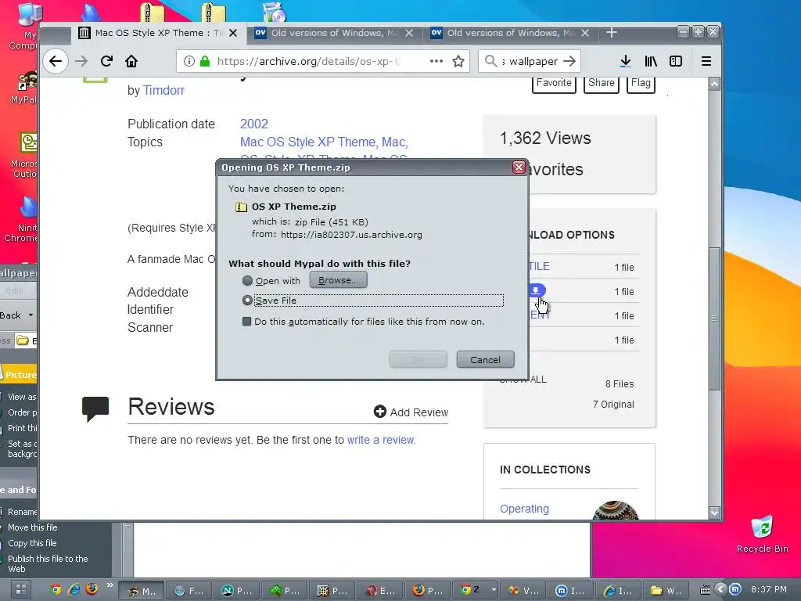Open the Operating collection link
Image resolution: width=801 pixels, height=601 pixels.
[525, 509]
